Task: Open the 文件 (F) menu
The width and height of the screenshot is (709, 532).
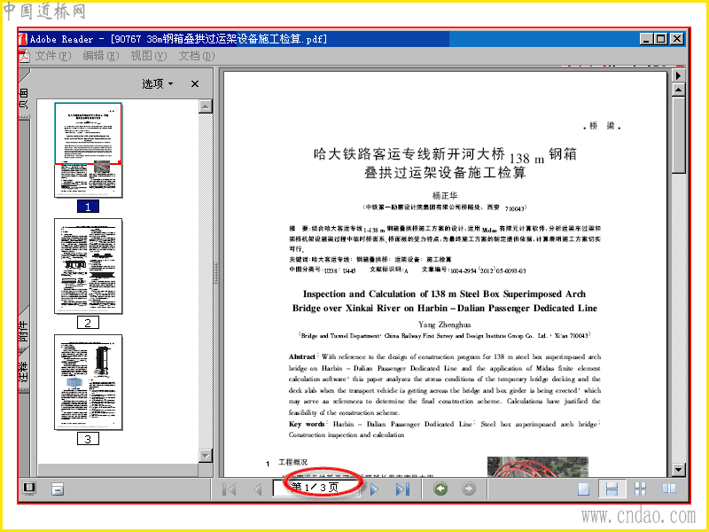Action: [x=53, y=56]
